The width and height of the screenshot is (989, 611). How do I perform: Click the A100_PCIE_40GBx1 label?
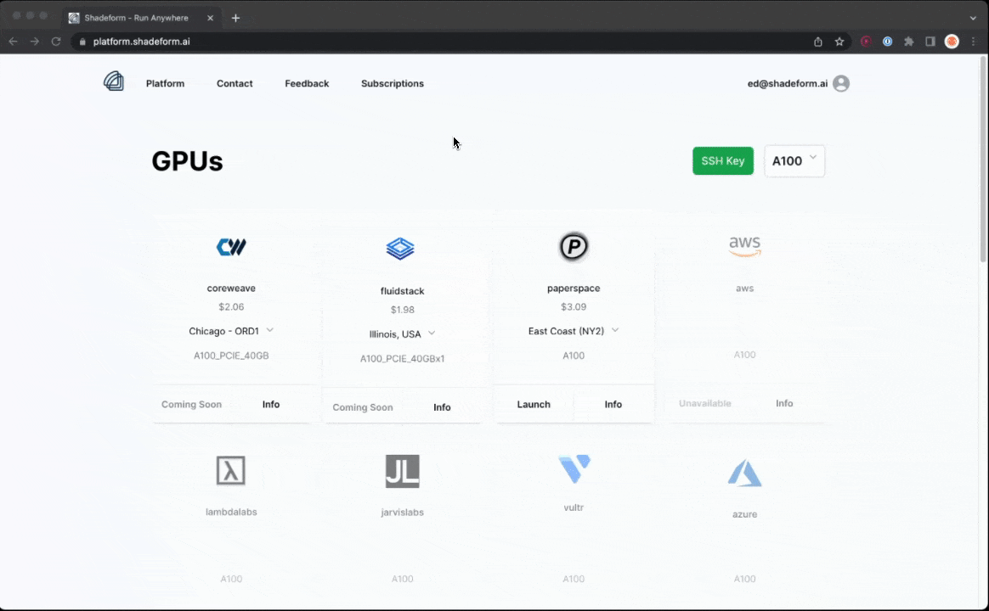click(x=403, y=358)
